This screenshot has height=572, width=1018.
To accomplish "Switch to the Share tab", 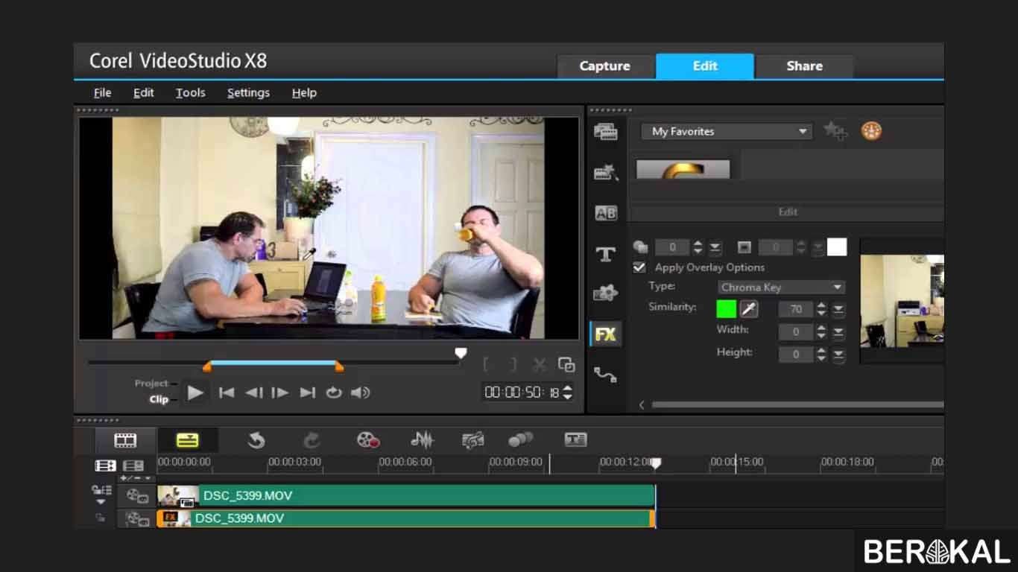I will (x=804, y=66).
